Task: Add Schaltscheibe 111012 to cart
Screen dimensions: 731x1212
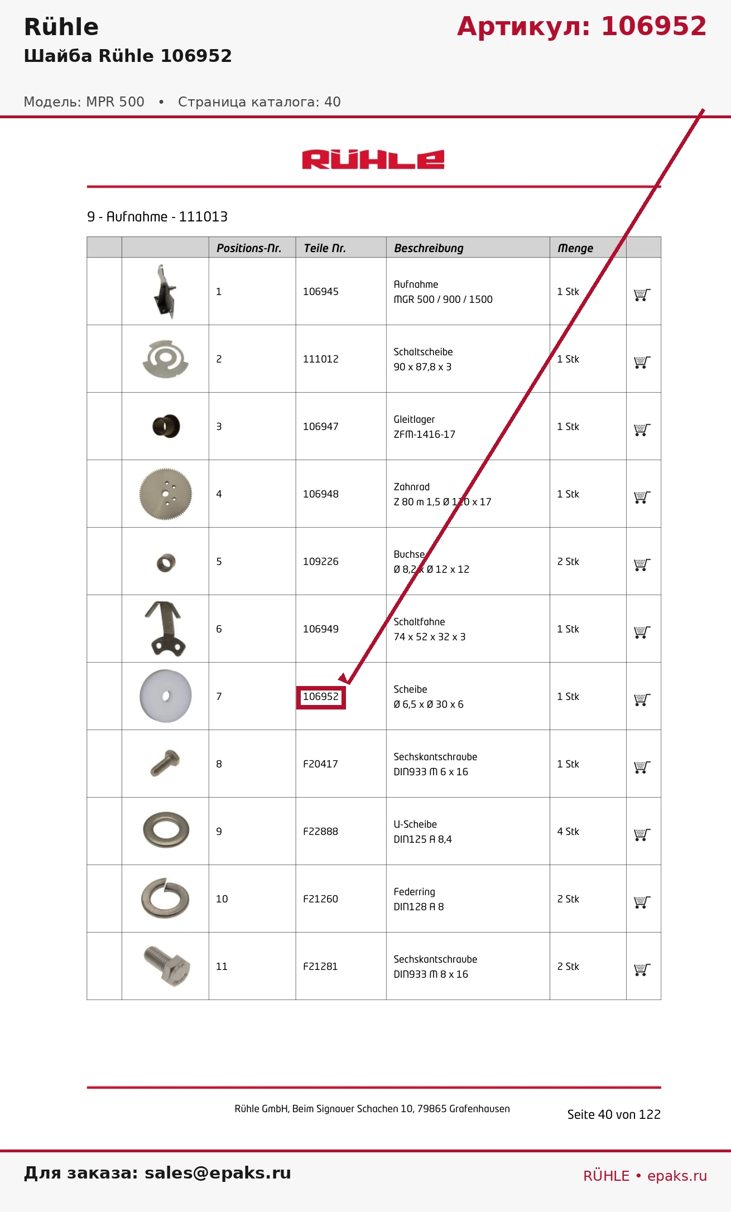Action: 642,363
